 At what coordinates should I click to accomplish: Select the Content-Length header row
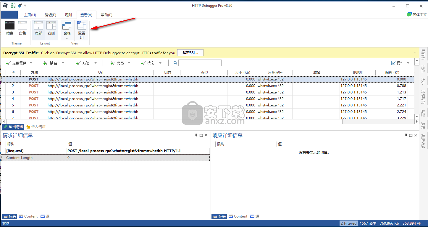pos(105,158)
